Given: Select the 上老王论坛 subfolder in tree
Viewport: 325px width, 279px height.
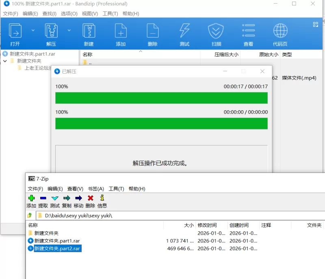Looking at the screenshot, I should click(37, 68).
